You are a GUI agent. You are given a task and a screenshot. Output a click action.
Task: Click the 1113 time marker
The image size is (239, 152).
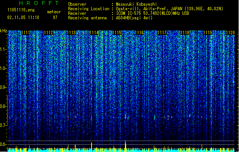point(71,33)
